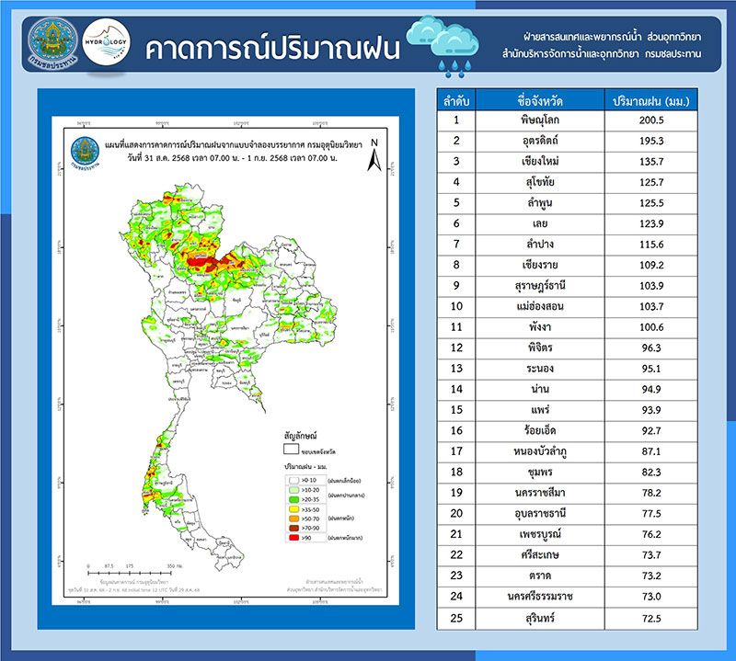Click rainfall value '72.5'
The width and height of the screenshot is (736, 661).
click(651, 619)
